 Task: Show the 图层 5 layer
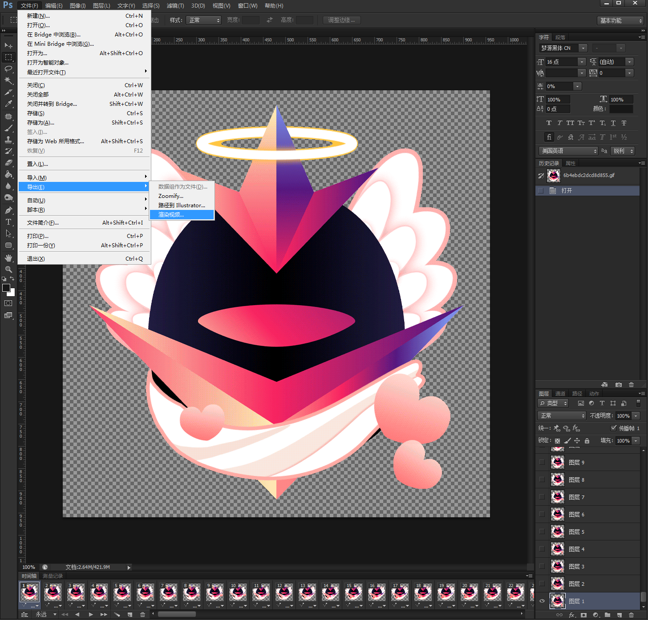pos(542,531)
